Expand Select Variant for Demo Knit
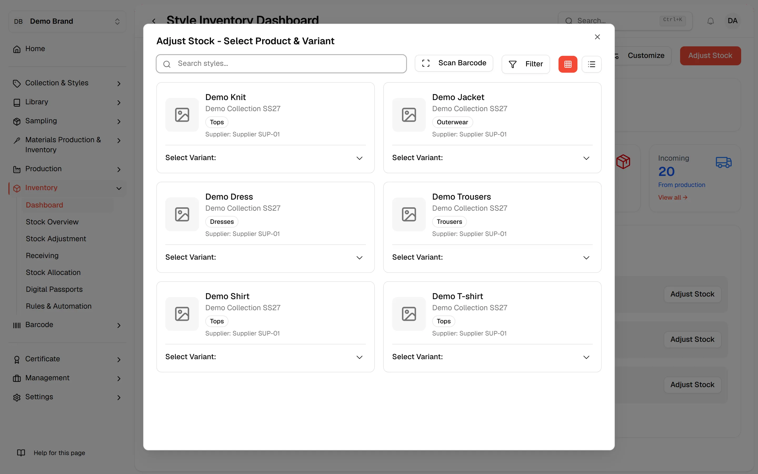The image size is (758, 474). pyautogui.click(x=265, y=158)
